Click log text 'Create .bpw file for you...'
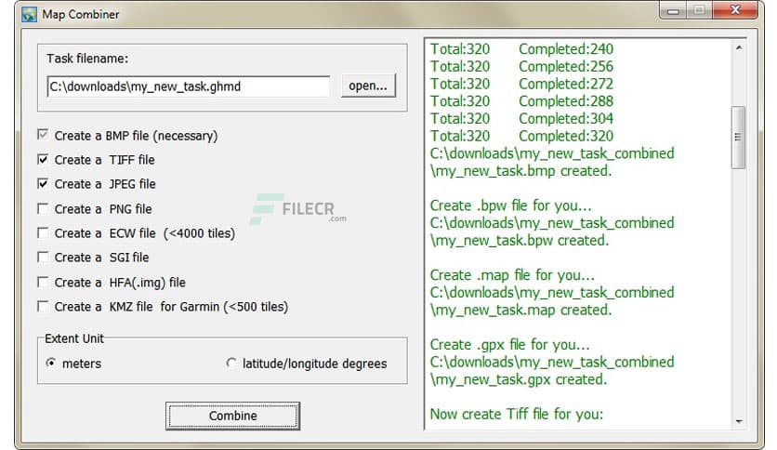This screenshot has width=777, height=450. point(510,205)
